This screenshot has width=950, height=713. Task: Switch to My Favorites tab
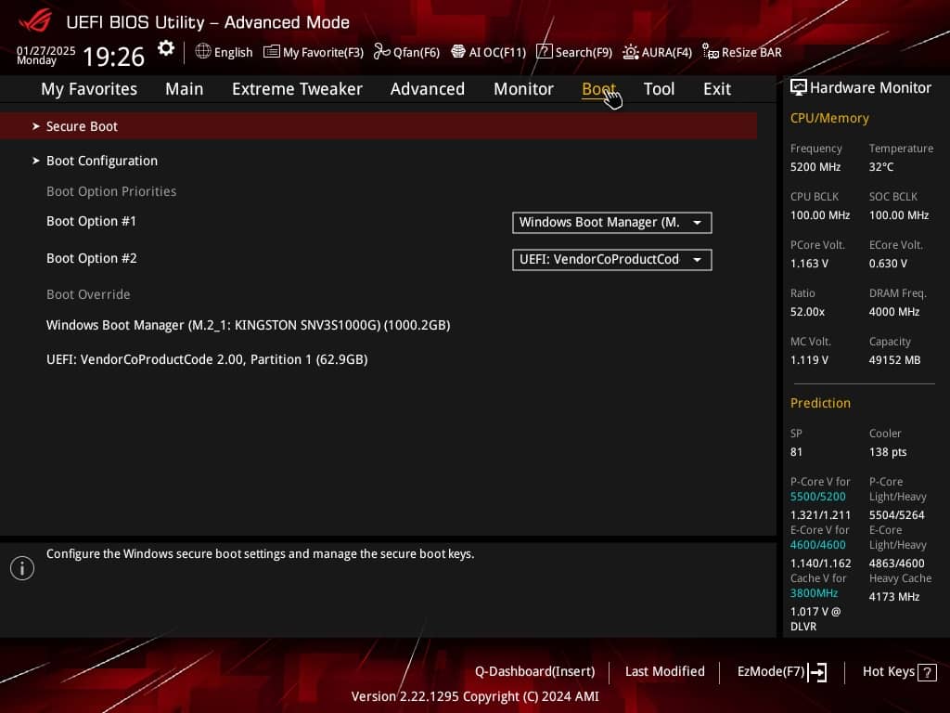pos(89,89)
